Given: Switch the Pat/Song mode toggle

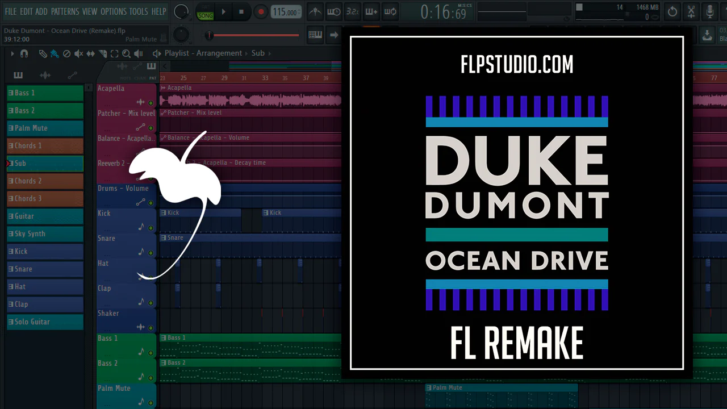Looking at the screenshot, I should (x=205, y=12).
